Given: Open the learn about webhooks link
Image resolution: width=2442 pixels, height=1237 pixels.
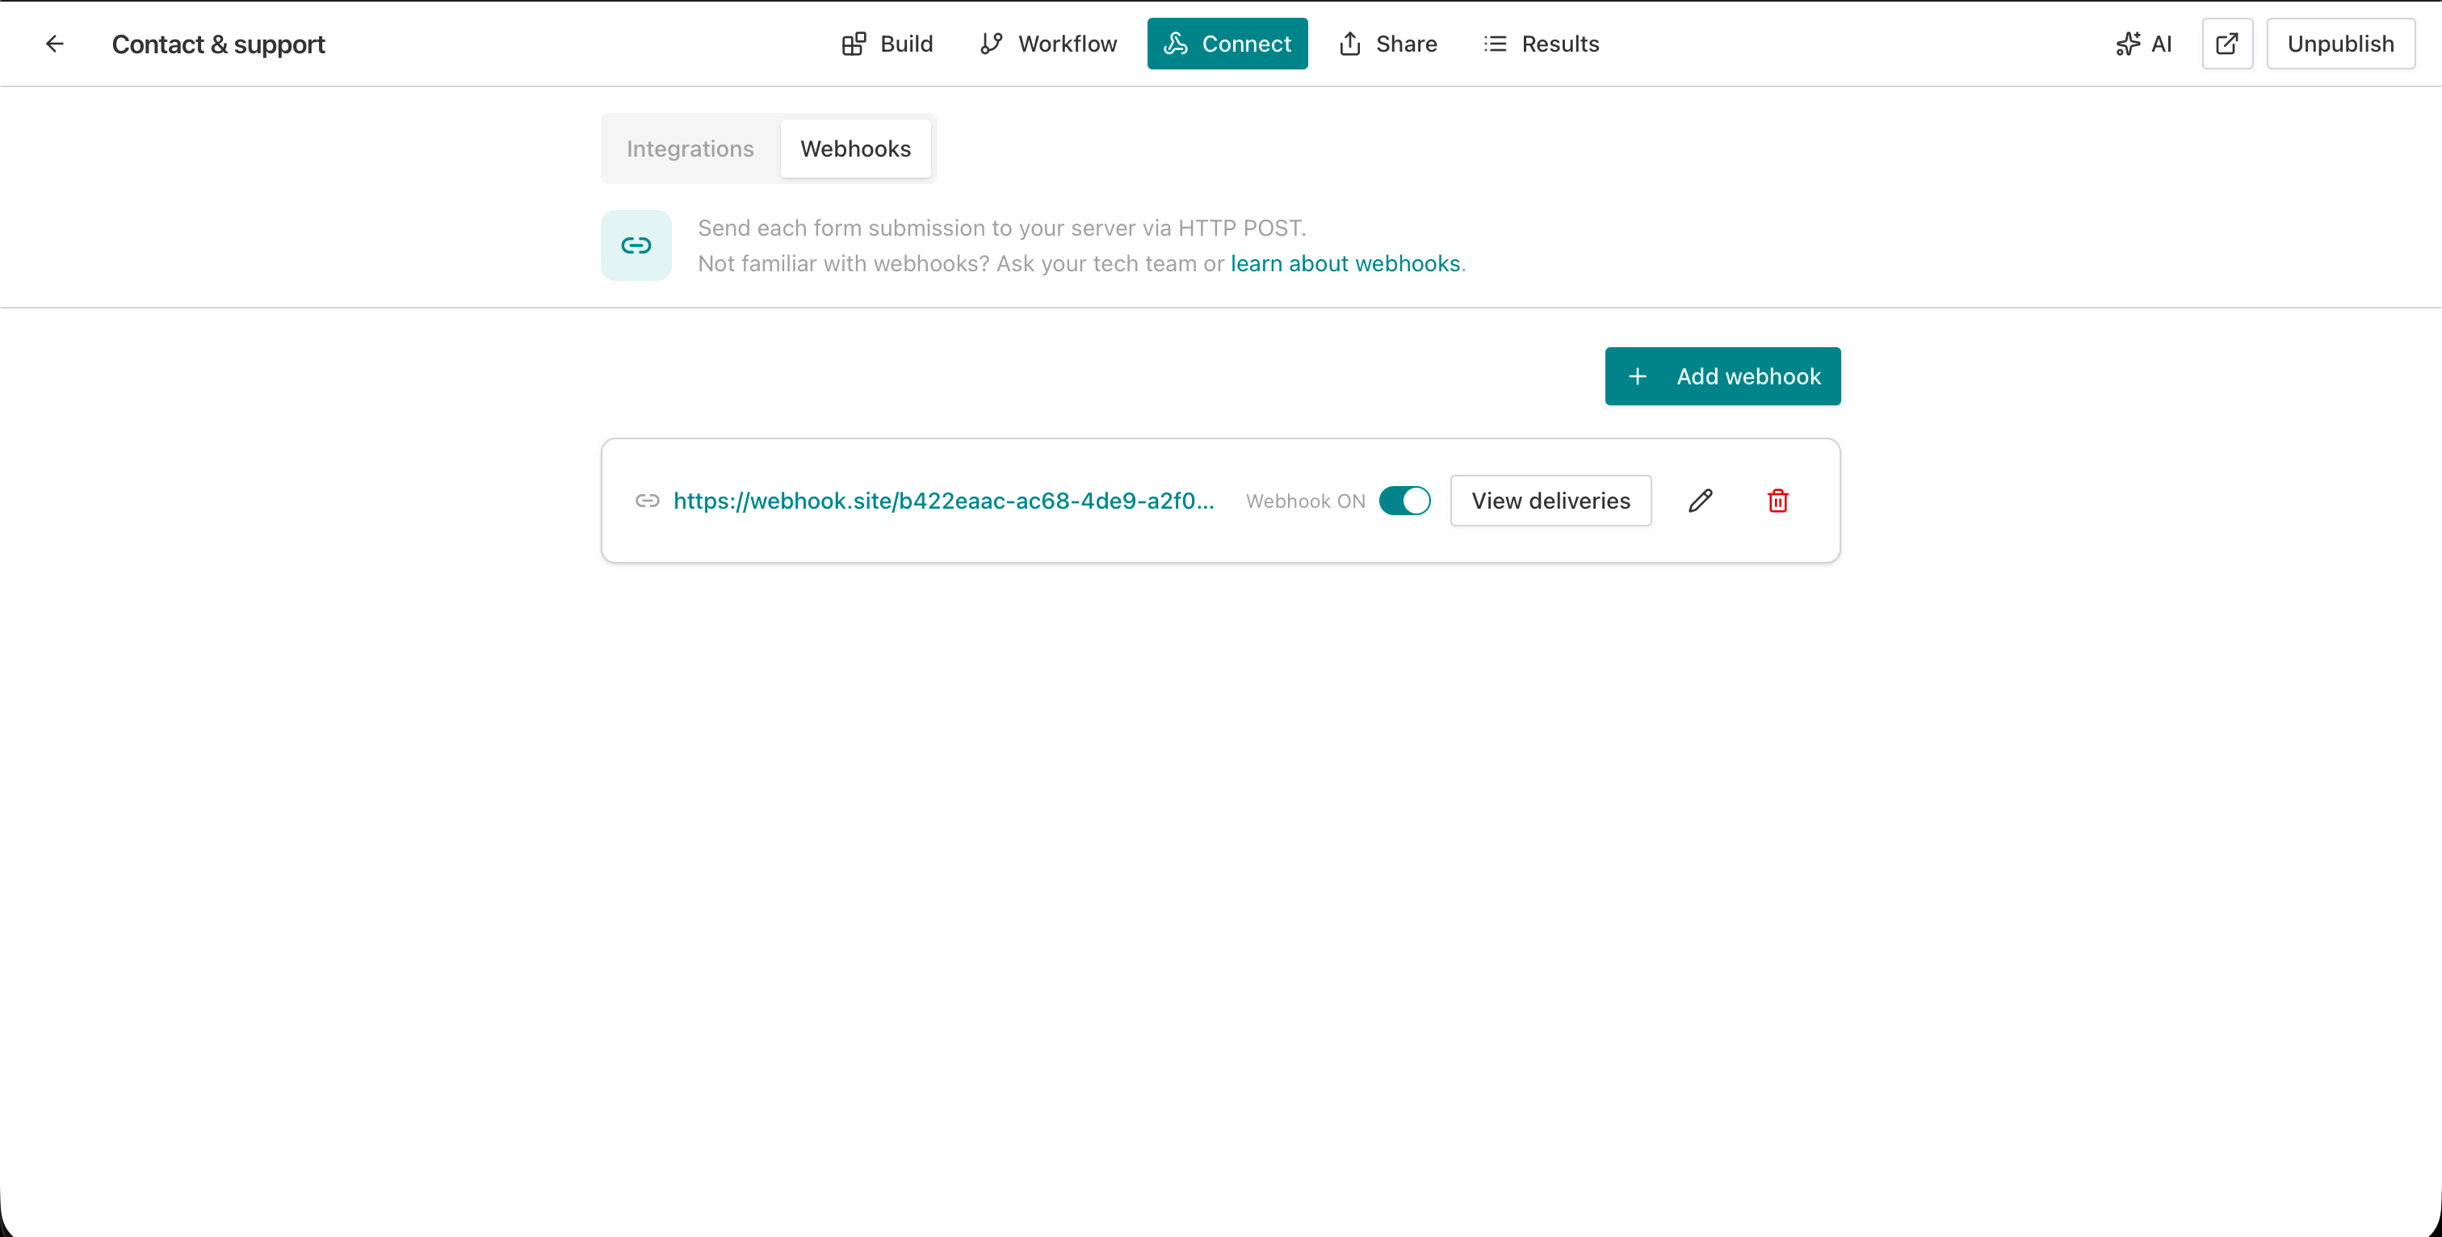Looking at the screenshot, I should coord(1345,263).
